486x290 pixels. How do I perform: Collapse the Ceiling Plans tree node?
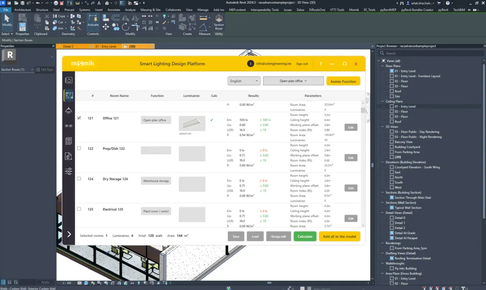(x=383, y=101)
